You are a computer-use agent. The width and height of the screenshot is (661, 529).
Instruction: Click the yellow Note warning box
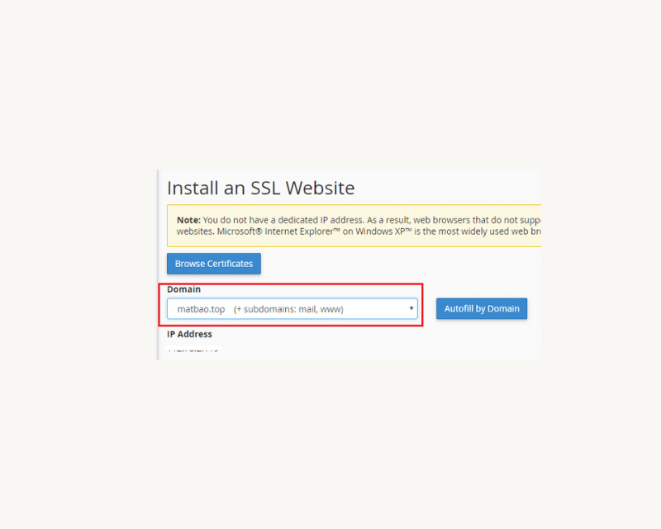355,226
